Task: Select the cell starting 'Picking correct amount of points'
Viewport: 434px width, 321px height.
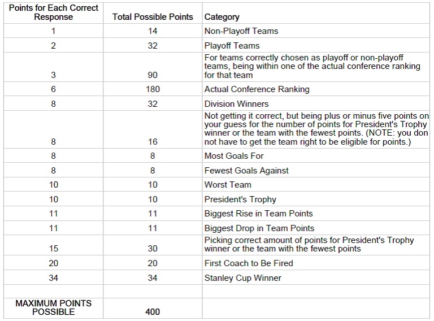Action: [x=316, y=245]
